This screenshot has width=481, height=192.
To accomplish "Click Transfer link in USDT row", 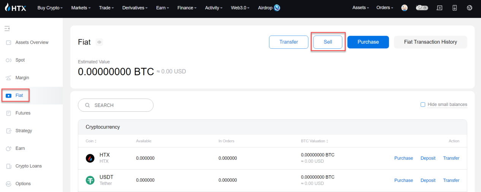I will click(451, 180).
